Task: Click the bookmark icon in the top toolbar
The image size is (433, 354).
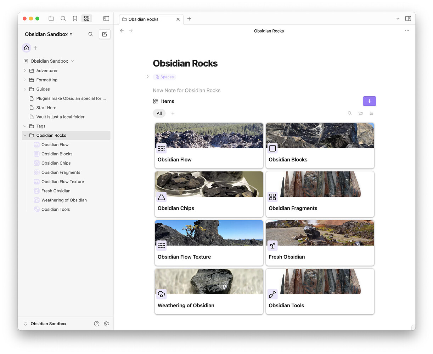Action: [75, 18]
